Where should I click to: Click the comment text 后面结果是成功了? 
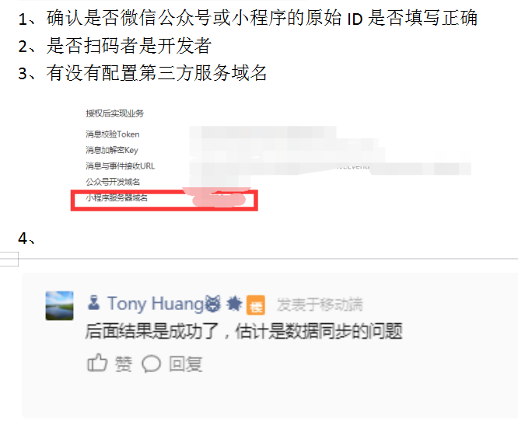tap(152, 331)
